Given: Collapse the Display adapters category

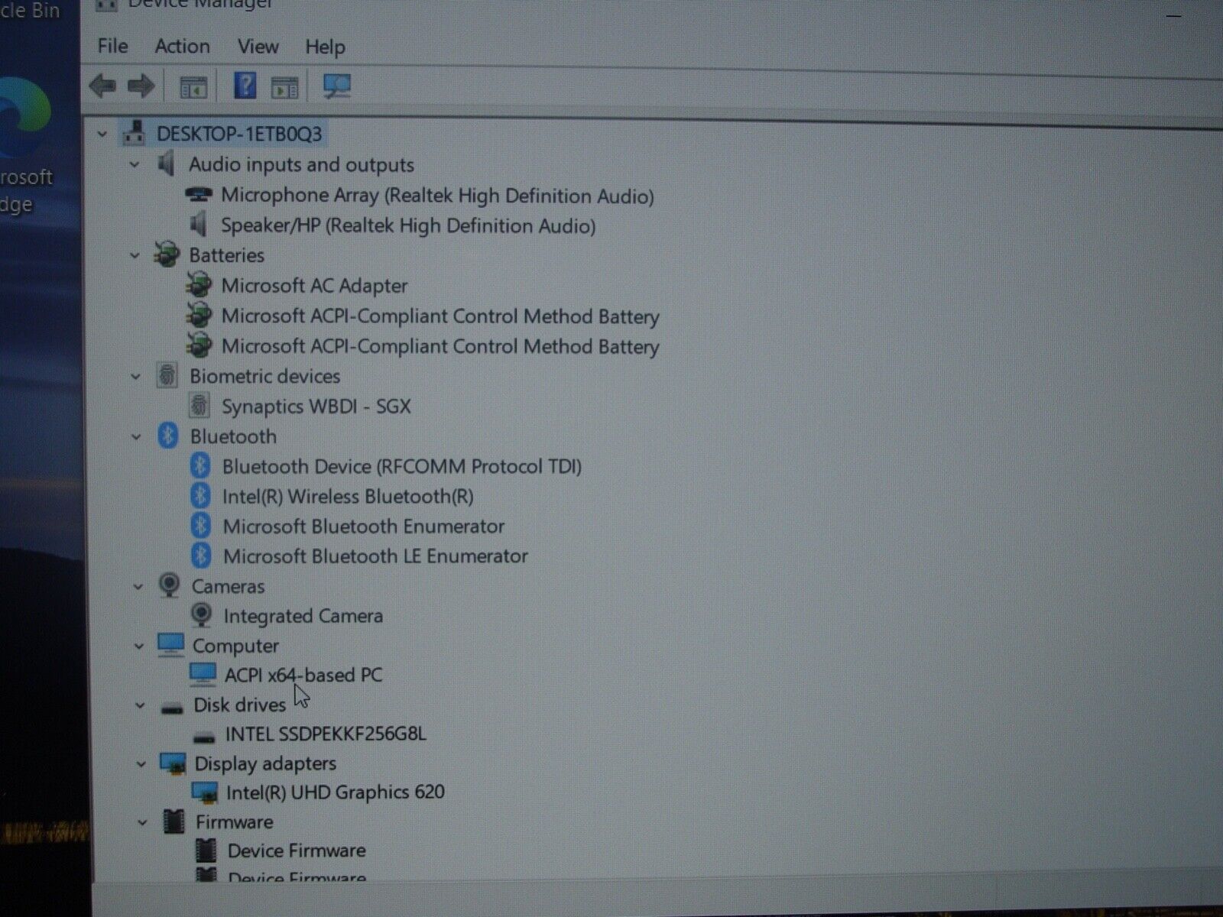Looking at the screenshot, I should (x=141, y=764).
